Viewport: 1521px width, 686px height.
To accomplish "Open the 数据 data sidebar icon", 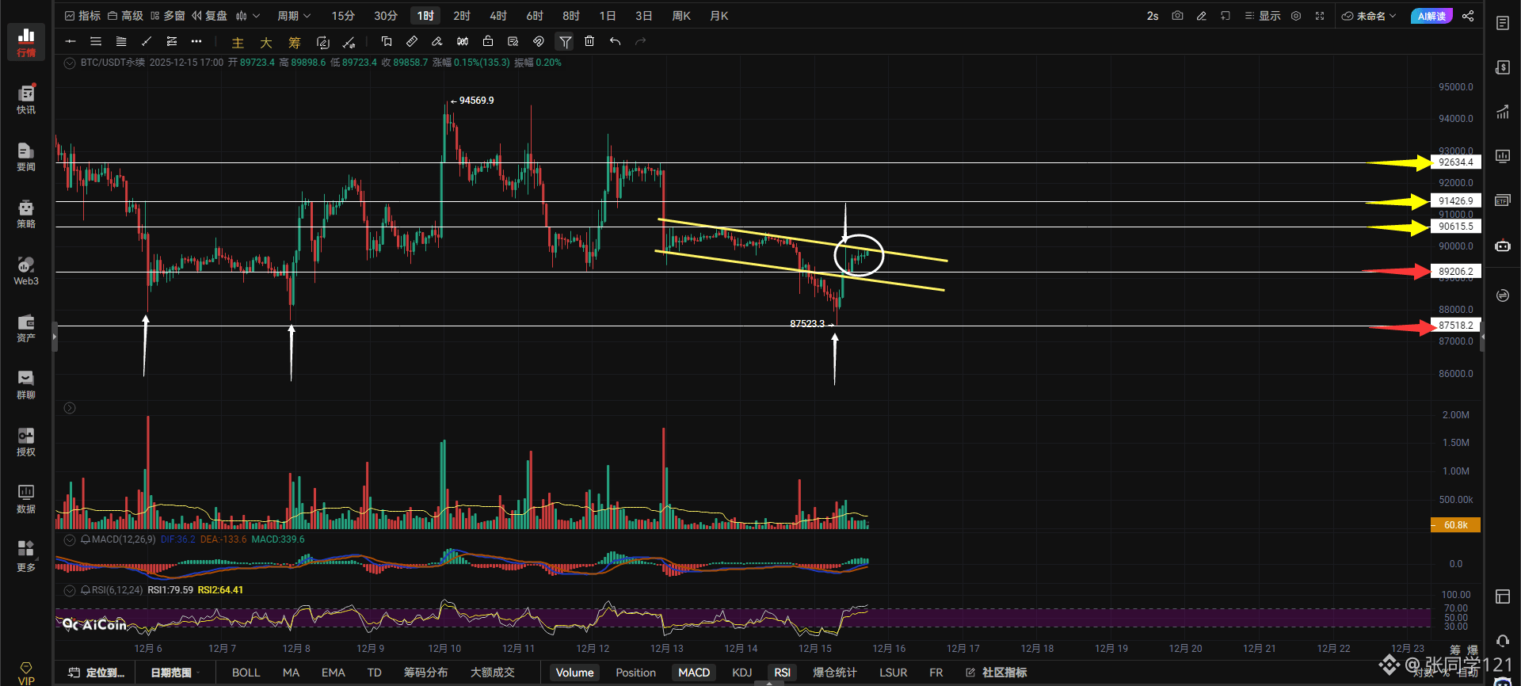I will click(x=26, y=498).
